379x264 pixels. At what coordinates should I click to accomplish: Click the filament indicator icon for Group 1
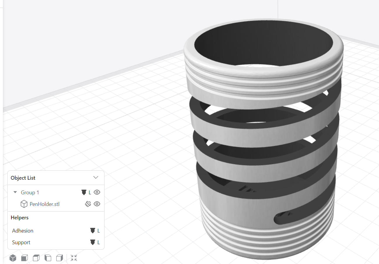[84, 192]
